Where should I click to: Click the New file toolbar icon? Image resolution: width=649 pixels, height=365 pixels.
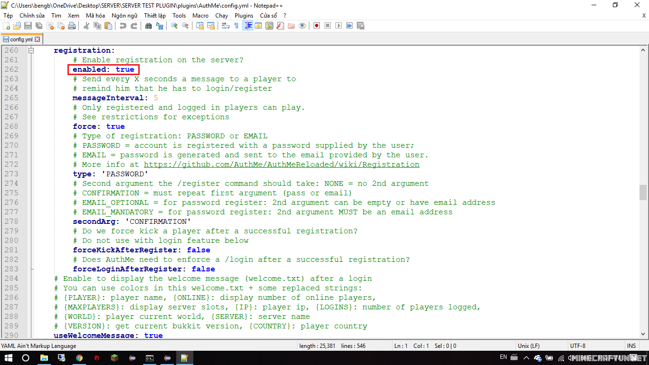click(x=7, y=26)
